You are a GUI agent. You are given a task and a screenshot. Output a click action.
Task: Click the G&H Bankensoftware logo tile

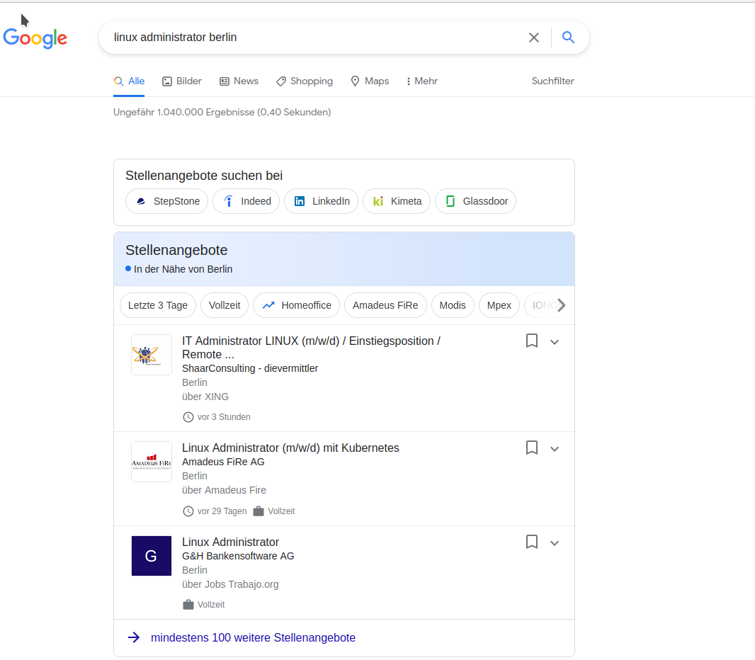[152, 556]
